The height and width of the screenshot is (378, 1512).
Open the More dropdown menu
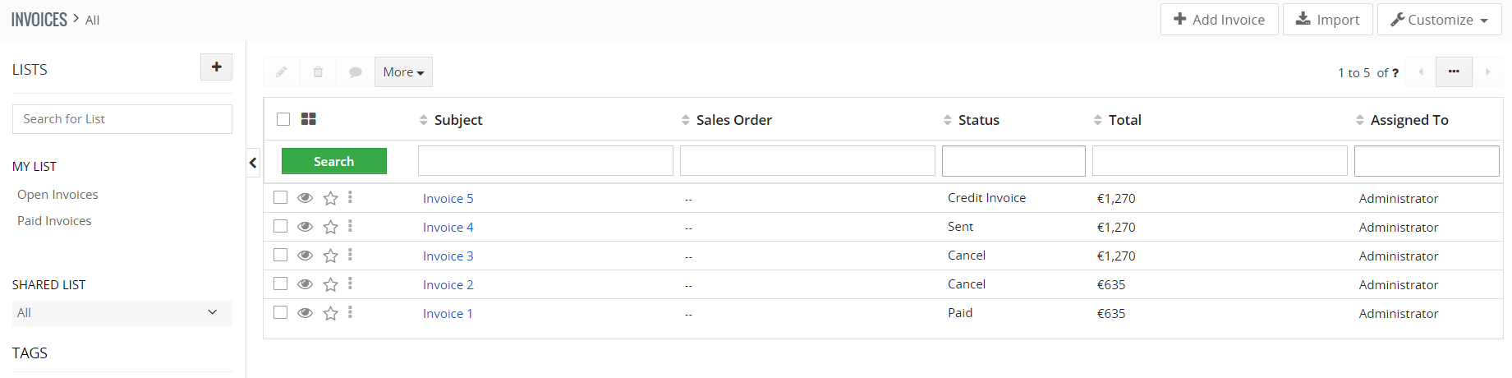(403, 72)
